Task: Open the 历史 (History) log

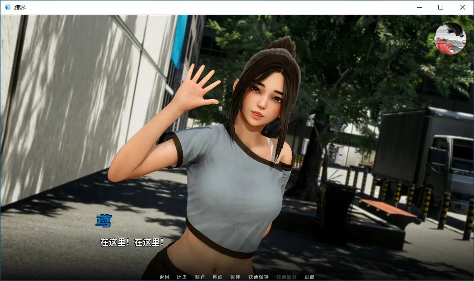Action: pos(182,277)
